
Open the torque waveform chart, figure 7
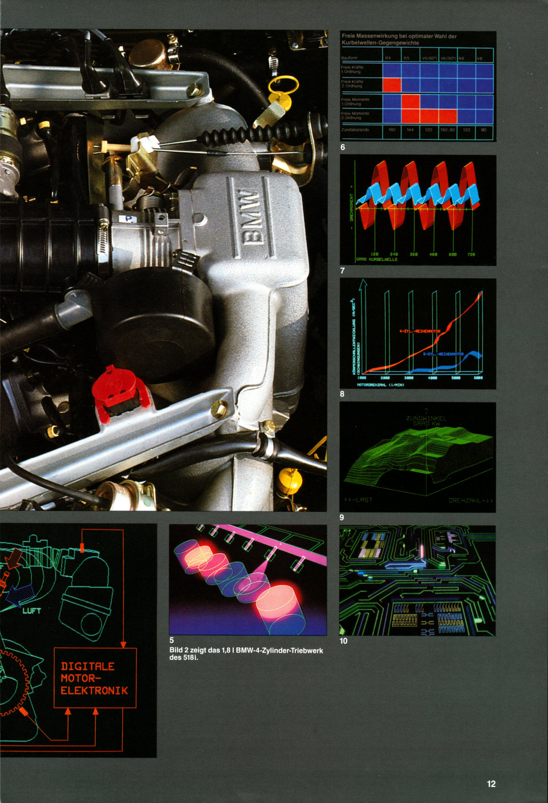(418, 210)
